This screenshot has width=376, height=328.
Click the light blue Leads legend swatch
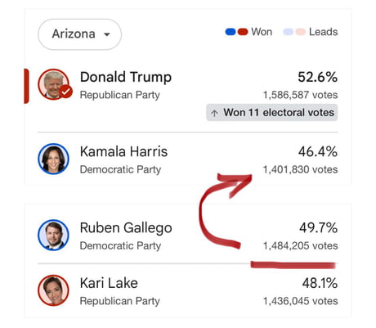click(289, 32)
